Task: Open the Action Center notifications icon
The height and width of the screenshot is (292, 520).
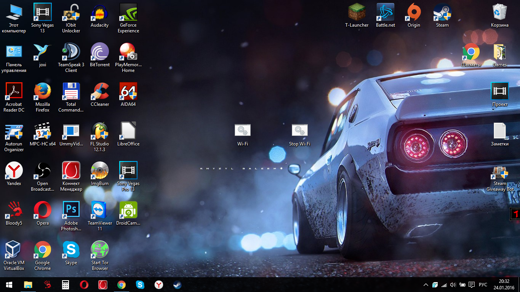Action: point(472,285)
